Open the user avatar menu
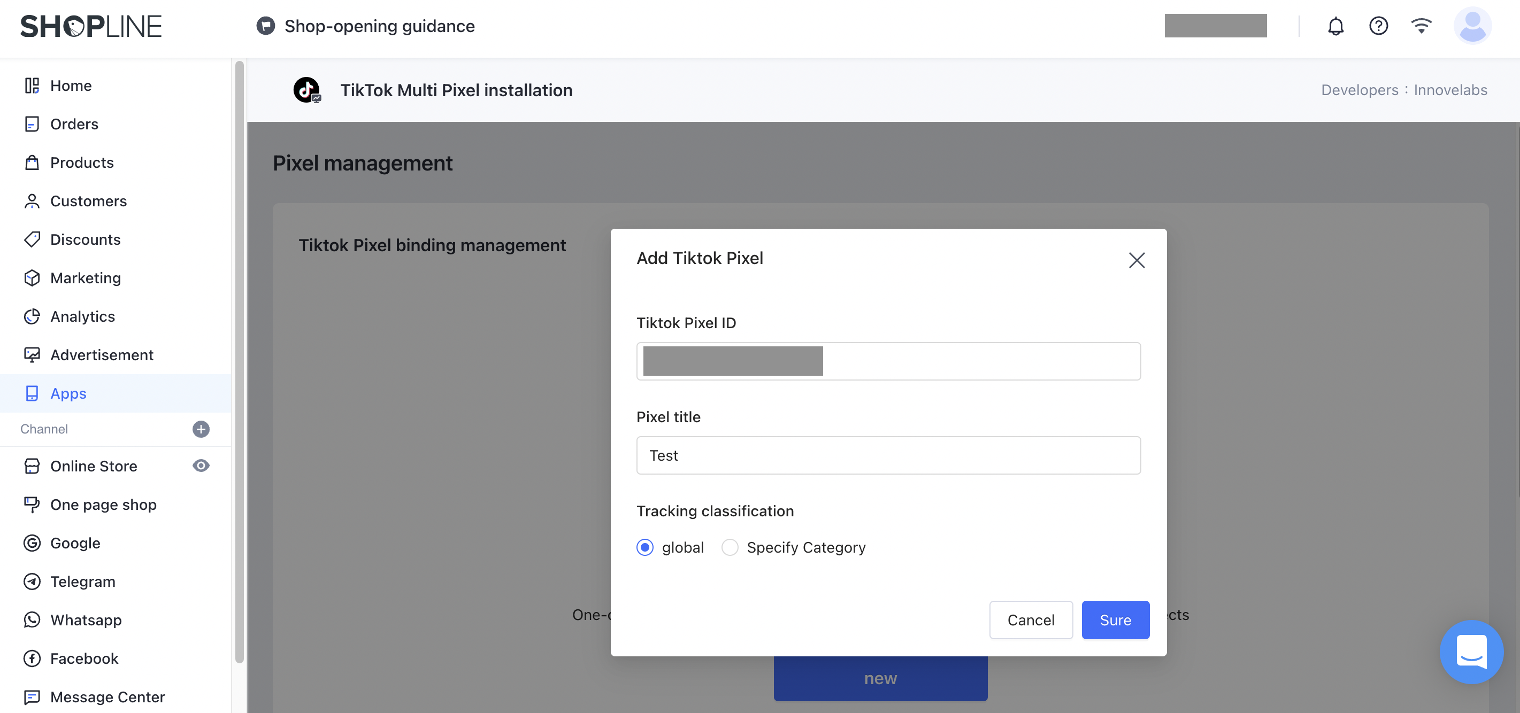This screenshot has width=1520, height=713. click(x=1472, y=26)
